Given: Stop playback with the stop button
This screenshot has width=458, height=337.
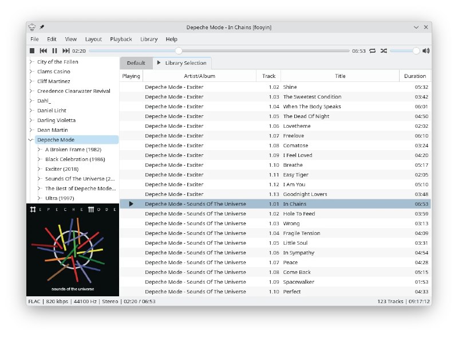Looking at the screenshot, I should (x=32, y=51).
